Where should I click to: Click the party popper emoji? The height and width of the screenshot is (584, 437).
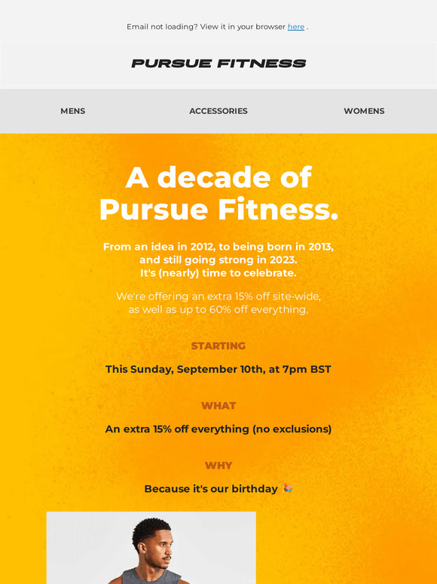(288, 488)
